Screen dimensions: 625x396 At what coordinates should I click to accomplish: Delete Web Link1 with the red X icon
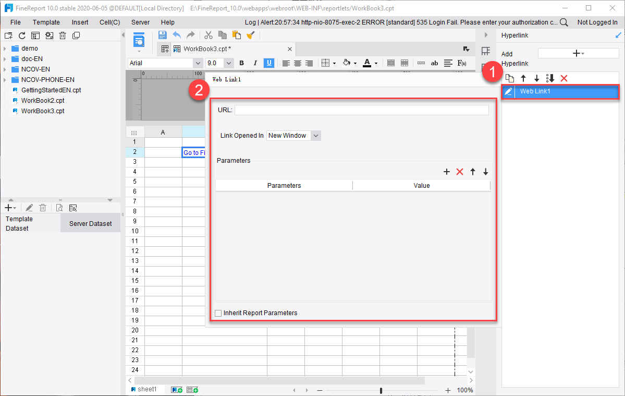[x=563, y=77]
